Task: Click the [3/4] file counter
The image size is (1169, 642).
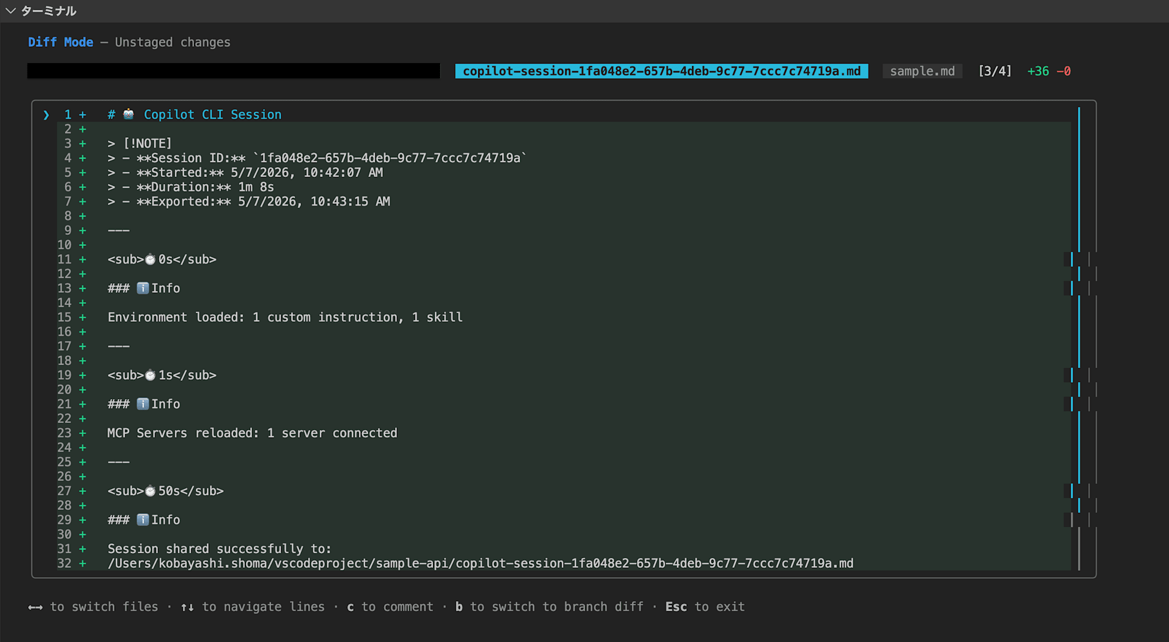Action: 995,71
